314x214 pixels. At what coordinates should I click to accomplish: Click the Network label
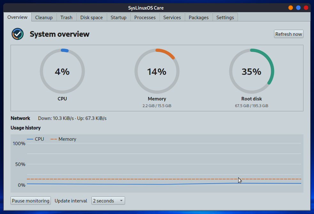[x=20, y=118]
